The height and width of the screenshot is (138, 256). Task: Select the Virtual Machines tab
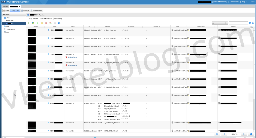(46, 19)
